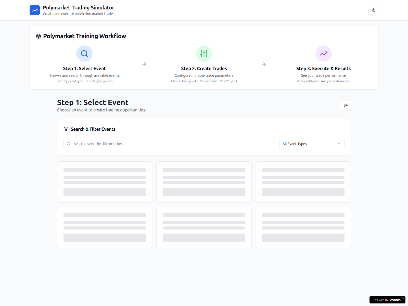Image resolution: width=408 pixels, height=306 pixels.
Task: Click the funnel filter icon
Action: (66, 129)
